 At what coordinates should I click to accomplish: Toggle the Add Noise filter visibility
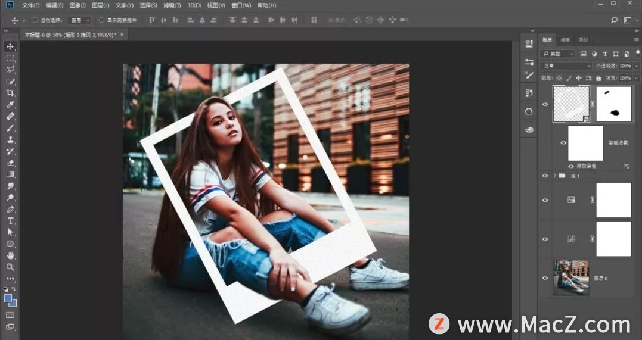(x=571, y=166)
